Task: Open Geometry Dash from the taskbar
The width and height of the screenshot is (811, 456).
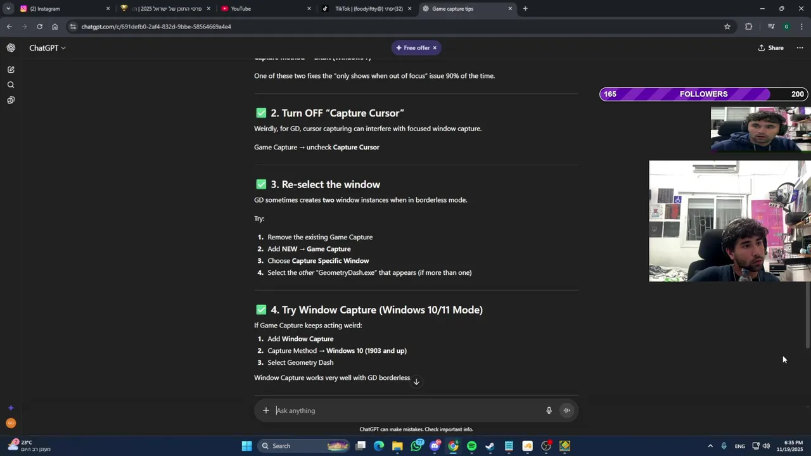Action: pos(565,446)
